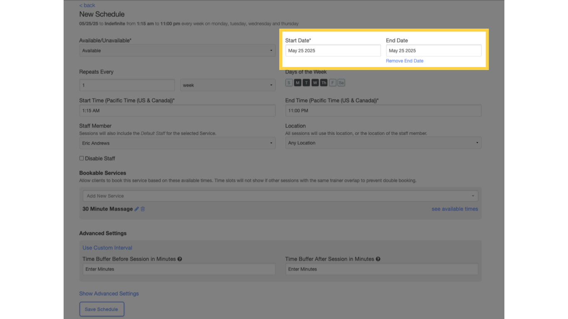Screen dimensions: 568x319
Task: Open see available times for the massage service
Action: tap(454, 209)
